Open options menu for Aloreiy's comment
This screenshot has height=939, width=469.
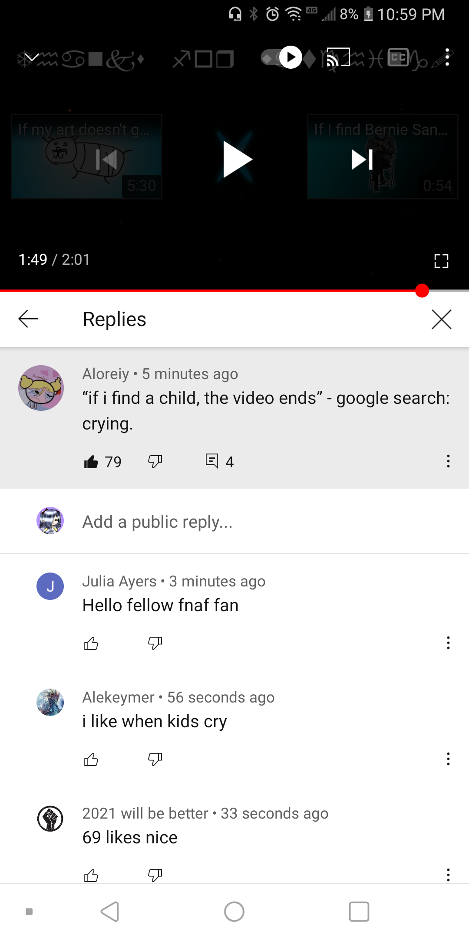[448, 461]
